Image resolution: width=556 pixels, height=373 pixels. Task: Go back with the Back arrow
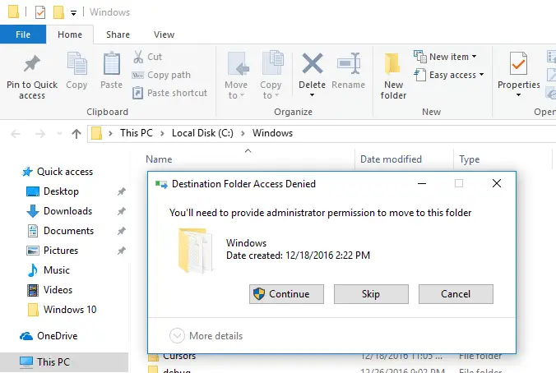16,134
